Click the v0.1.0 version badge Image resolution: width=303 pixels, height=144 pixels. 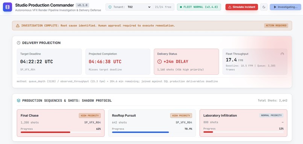coord(82,5)
